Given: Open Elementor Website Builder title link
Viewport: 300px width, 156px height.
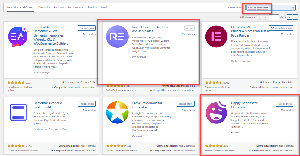Looking at the screenshot, I should [x=250, y=31].
